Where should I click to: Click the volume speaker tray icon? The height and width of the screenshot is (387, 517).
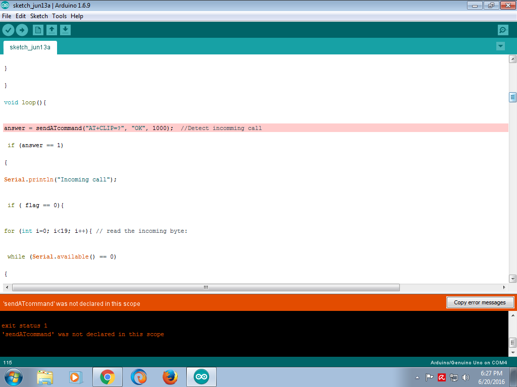(x=466, y=377)
